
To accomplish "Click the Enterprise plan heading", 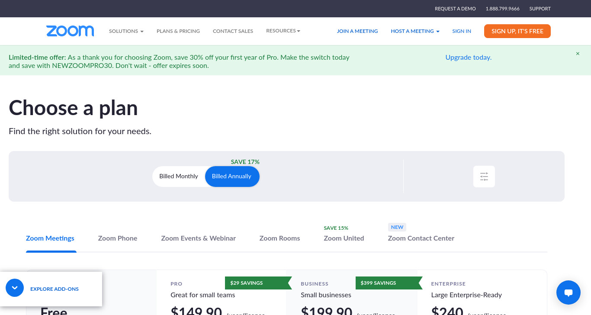I will [x=448, y=284].
